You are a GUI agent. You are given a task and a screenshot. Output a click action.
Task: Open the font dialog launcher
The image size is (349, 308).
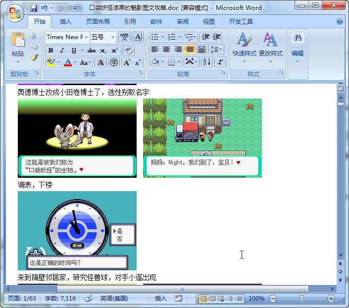click(141, 73)
